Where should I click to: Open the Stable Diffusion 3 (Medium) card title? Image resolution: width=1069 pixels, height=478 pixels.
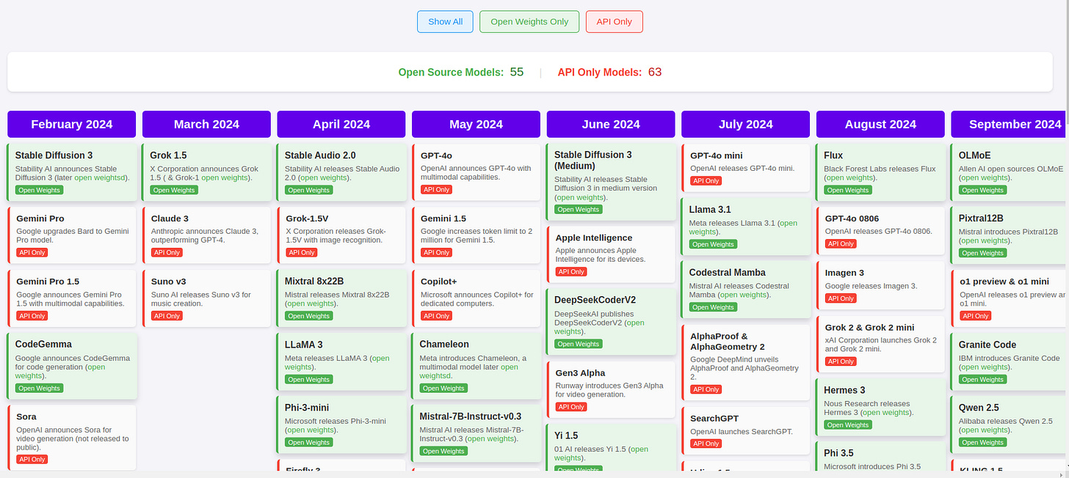pos(593,161)
